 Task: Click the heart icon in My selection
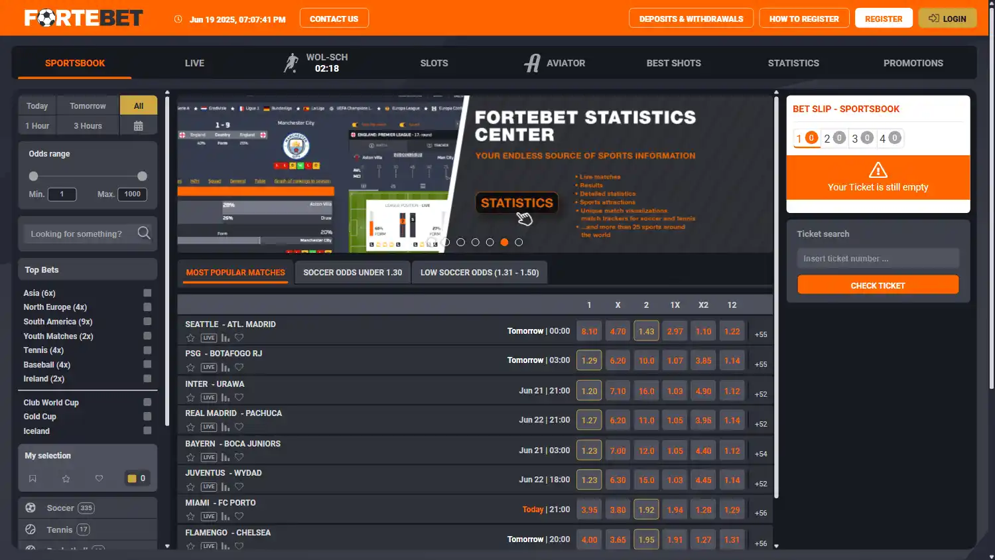pyautogui.click(x=99, y=478)
